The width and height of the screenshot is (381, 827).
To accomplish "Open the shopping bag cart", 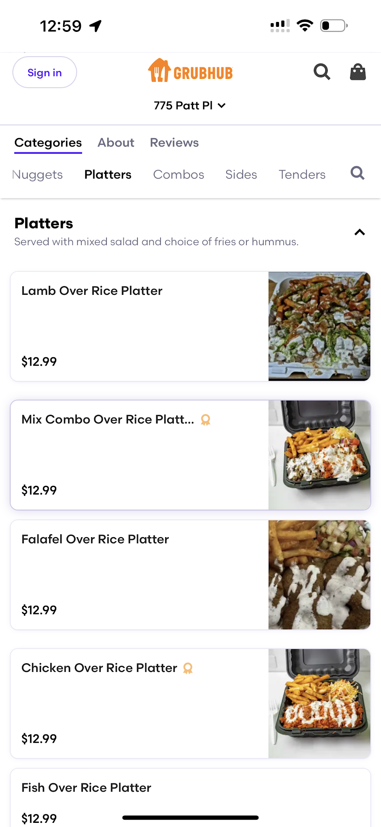I will coord(357,72).
